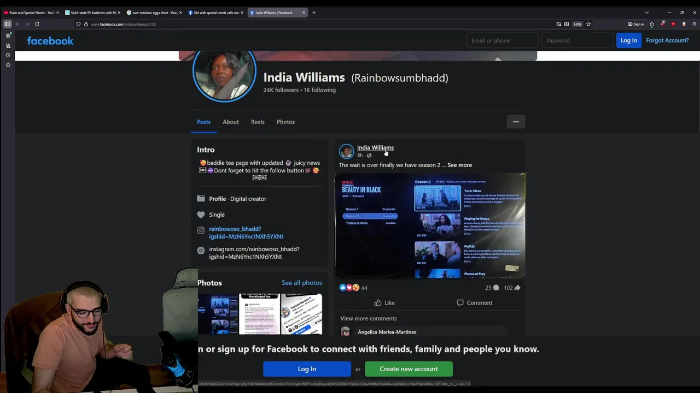700x393 pixels.
Task: Switch to over medium eggs chart tab
Action: click(153, 13)
